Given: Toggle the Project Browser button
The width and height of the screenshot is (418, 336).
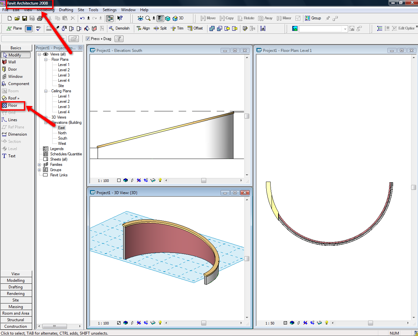Looking at the screenshot, I should click(110, 18).
